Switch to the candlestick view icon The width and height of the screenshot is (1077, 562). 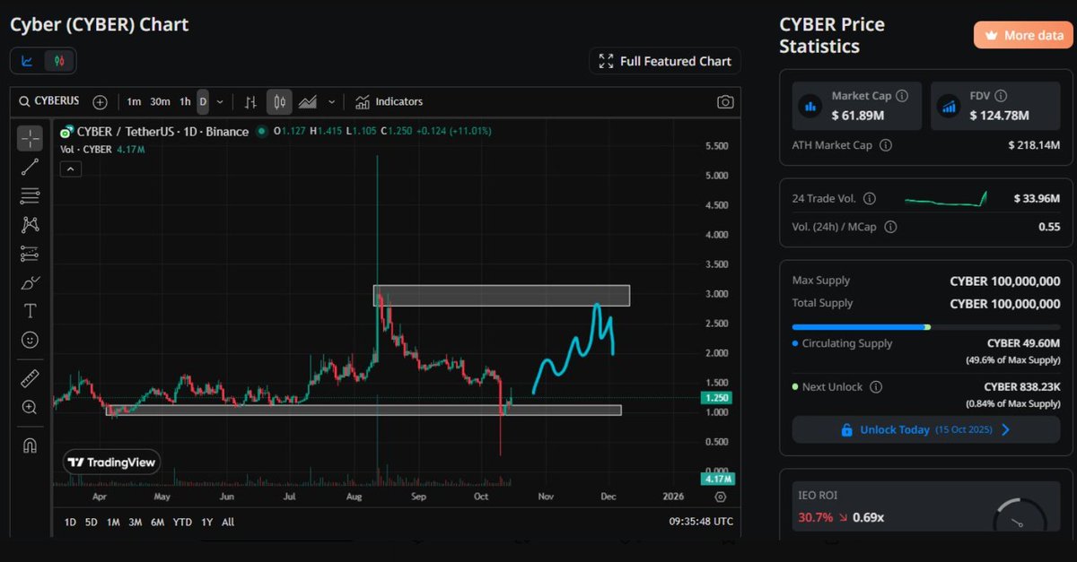pyautogui.click(x=59, y=61)
